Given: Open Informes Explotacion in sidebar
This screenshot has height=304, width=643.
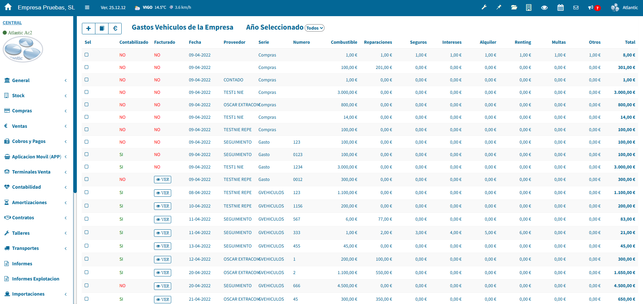Looking at the screenshot, I should 35,279.
